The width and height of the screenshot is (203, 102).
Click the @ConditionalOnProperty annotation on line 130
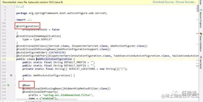(40, 92)
